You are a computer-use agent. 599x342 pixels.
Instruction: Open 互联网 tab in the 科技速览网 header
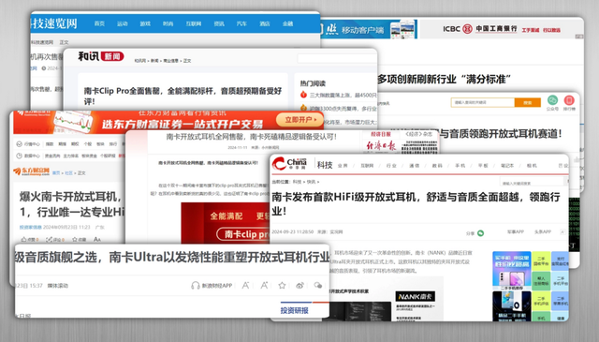coord(194,23)
